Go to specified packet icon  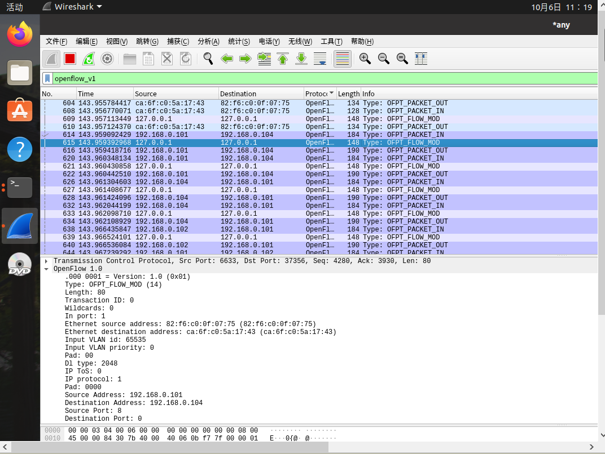coord(264,59)
